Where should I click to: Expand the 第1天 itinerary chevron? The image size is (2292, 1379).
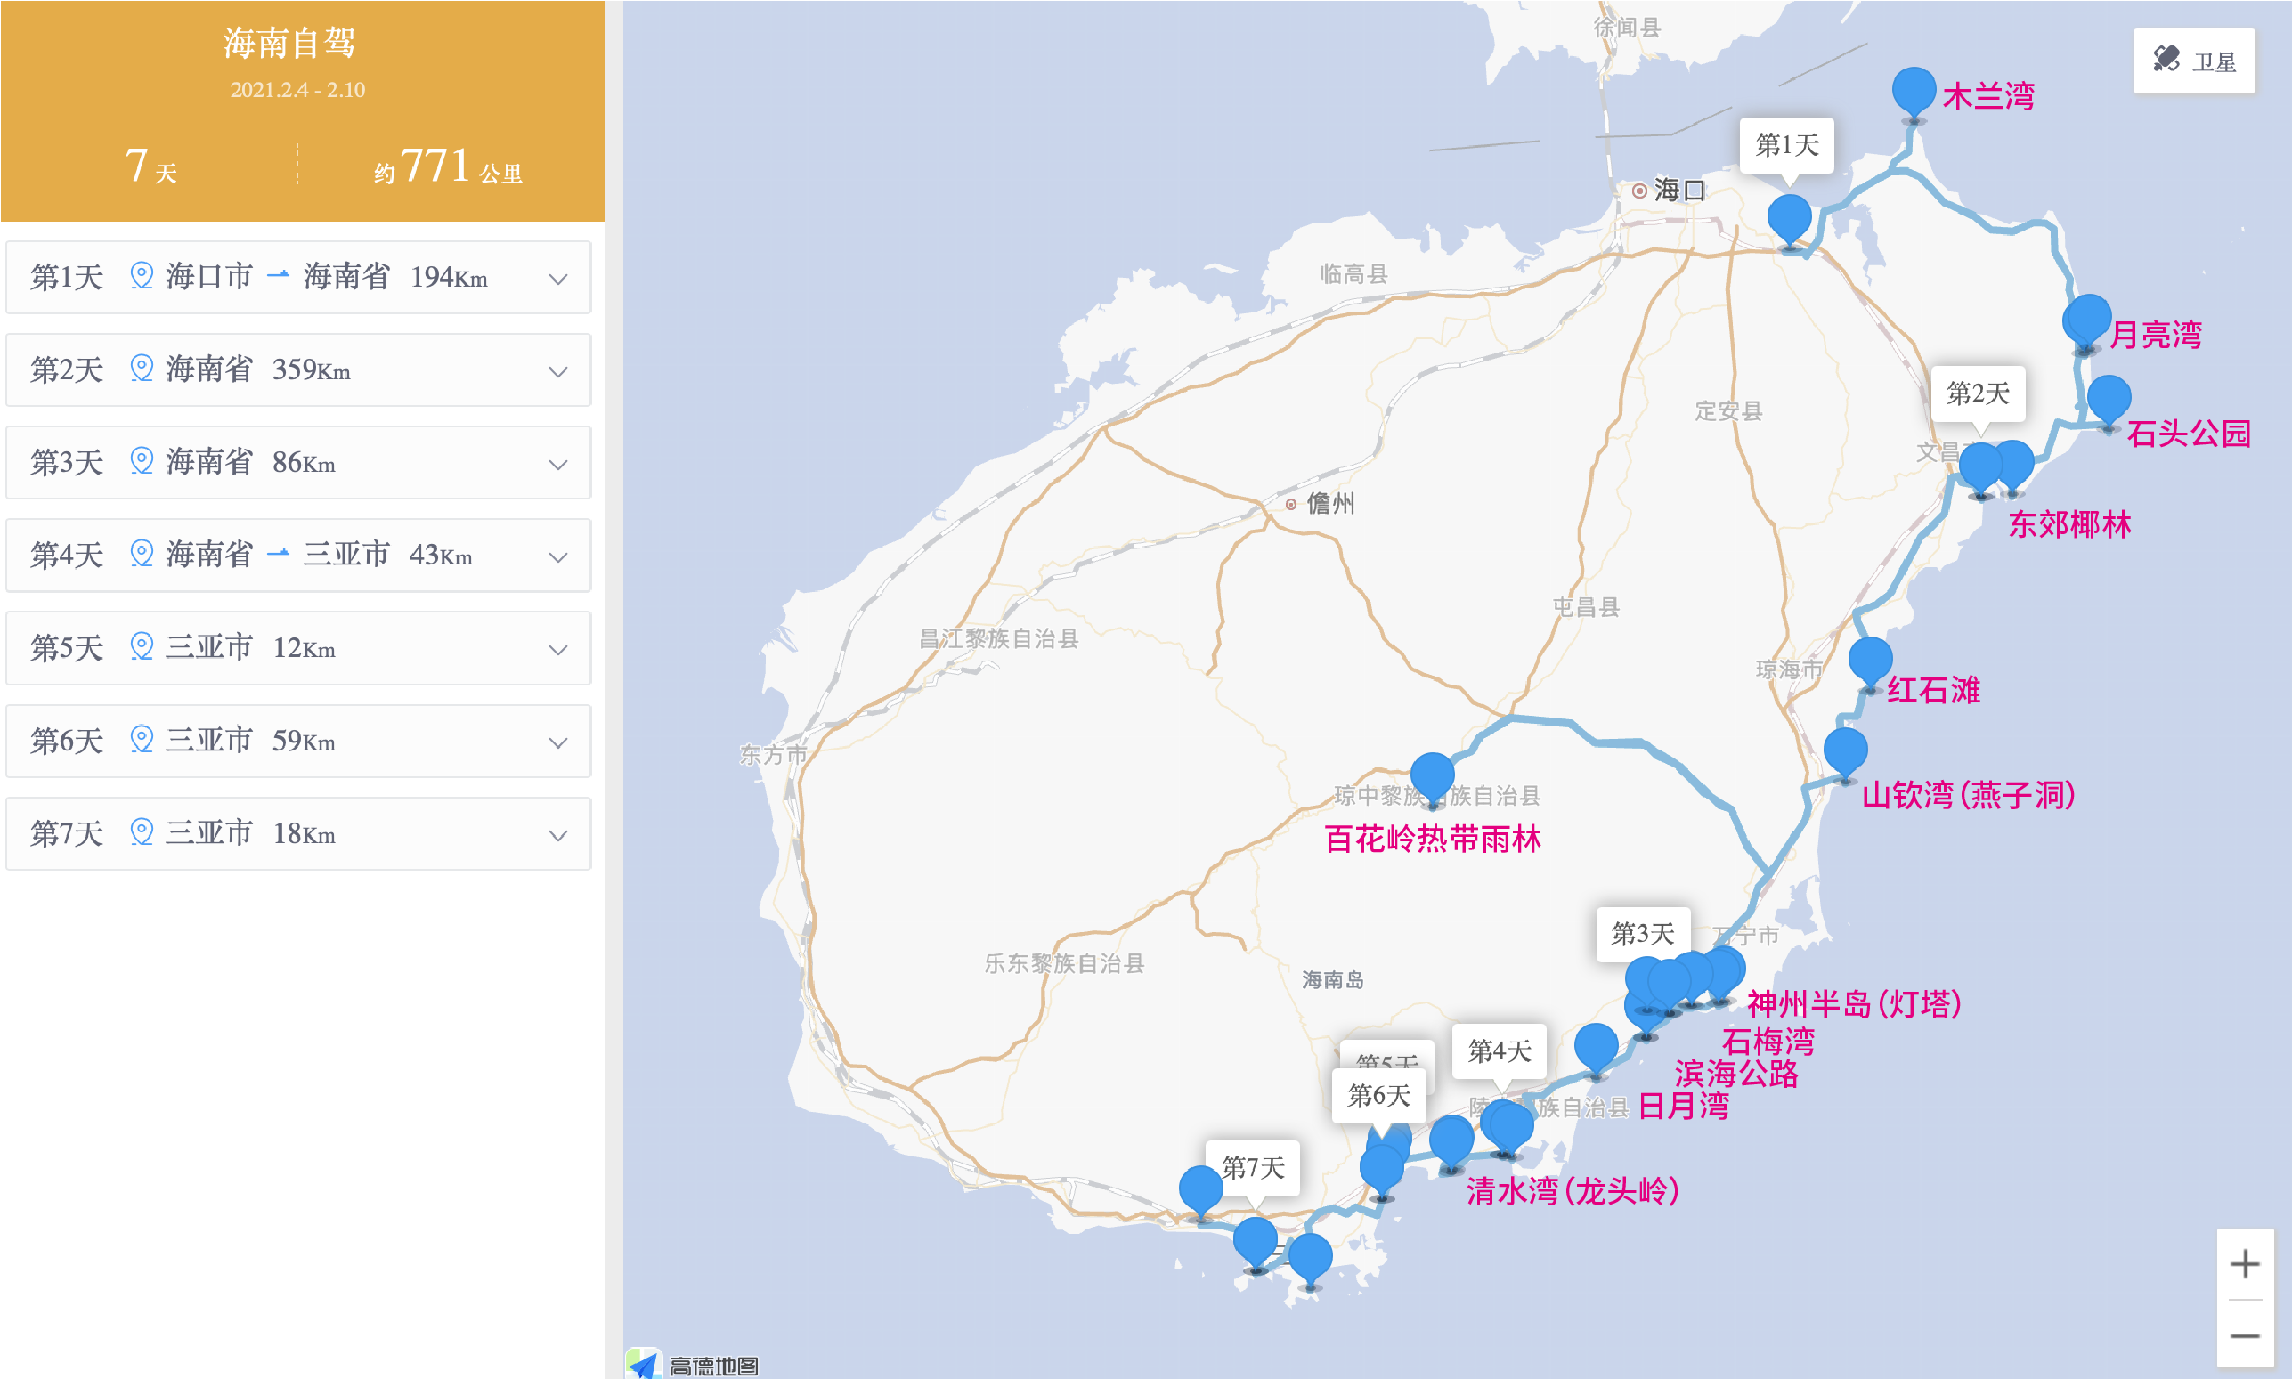coord(557,279)
